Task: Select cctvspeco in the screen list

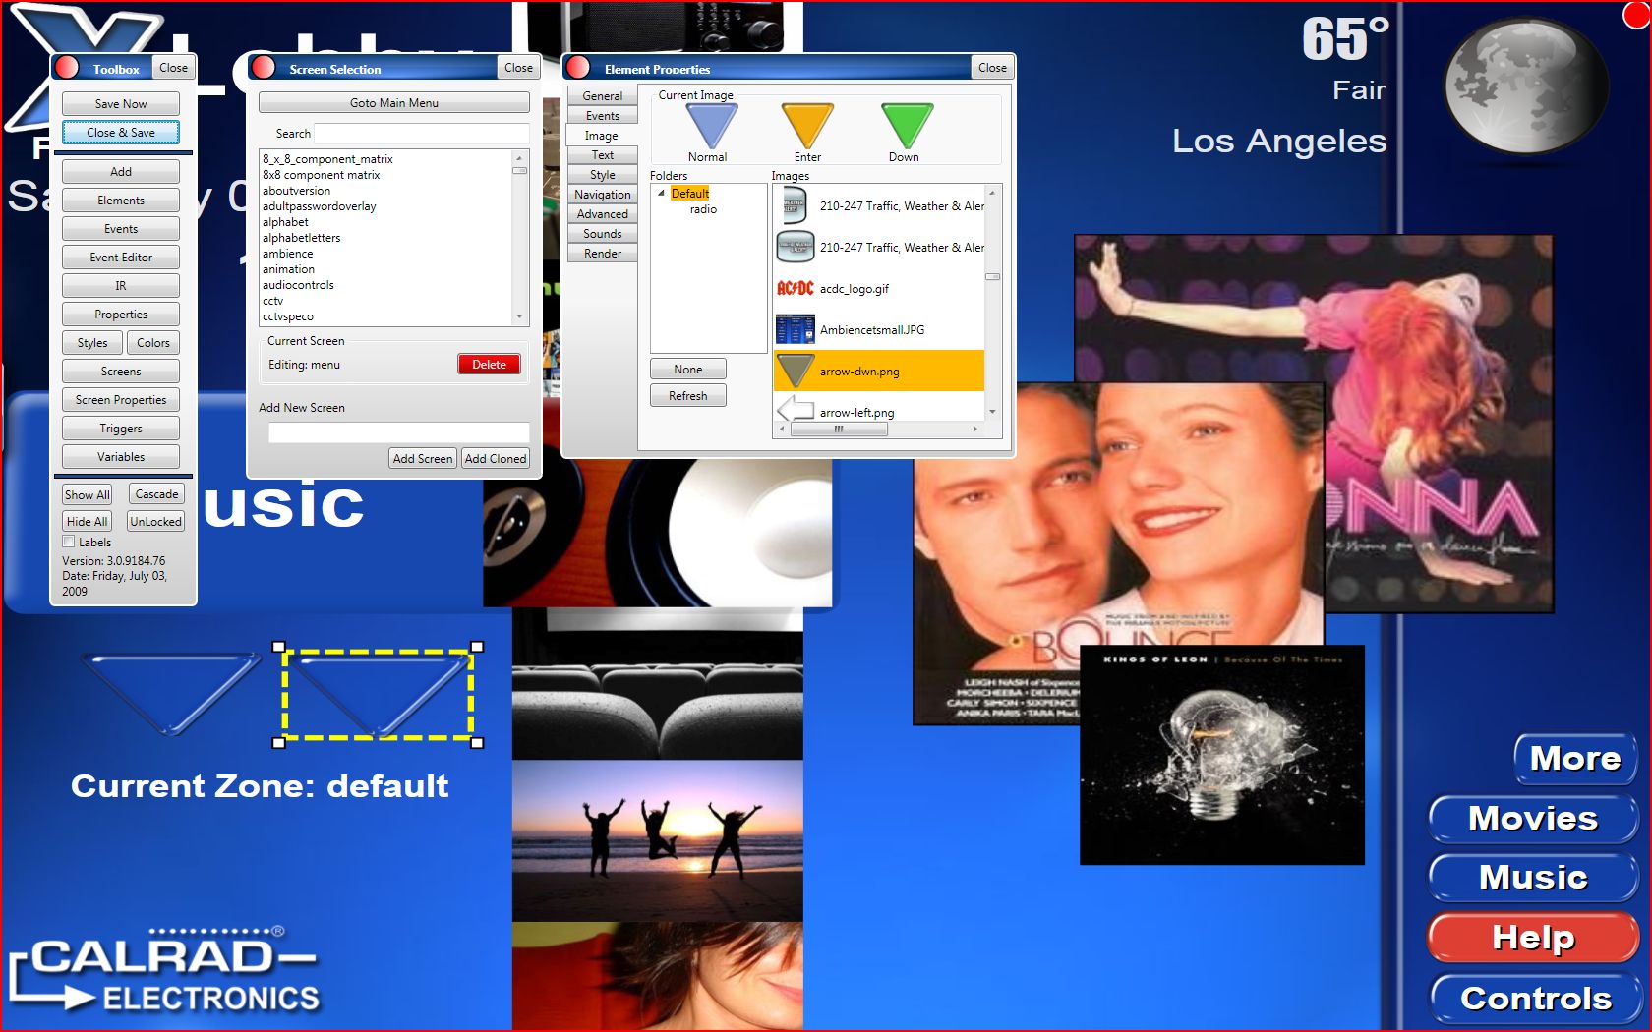Action: click(288, 316)
